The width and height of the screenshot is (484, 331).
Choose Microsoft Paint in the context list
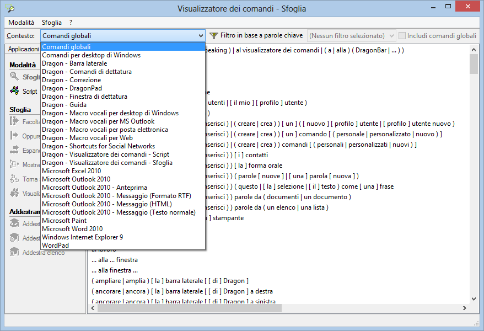123,221
